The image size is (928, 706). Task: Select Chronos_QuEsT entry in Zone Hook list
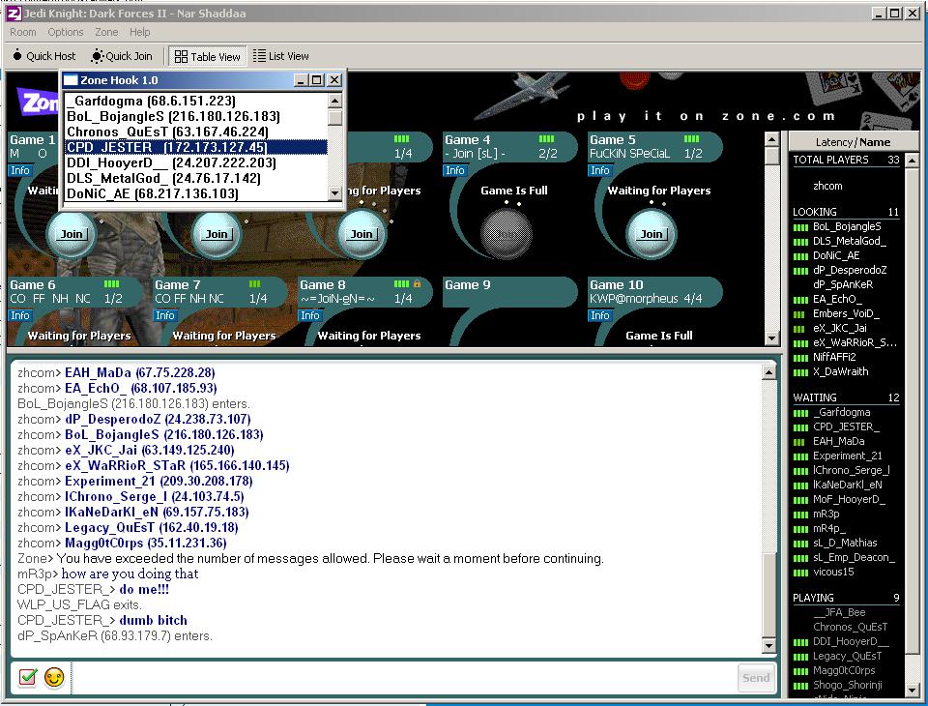tap(196, 132)
